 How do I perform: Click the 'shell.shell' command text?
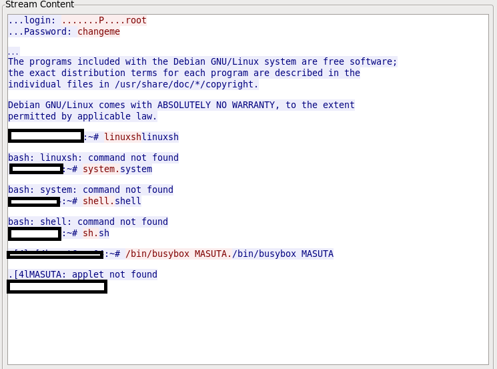point(112,201)
